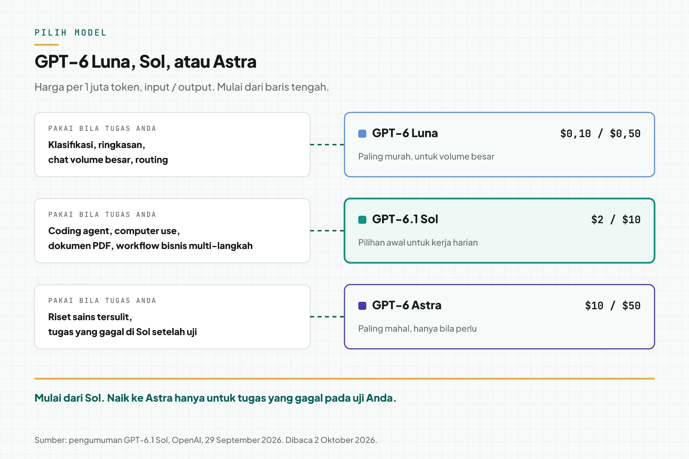Click the green swatch beside GPT-6.1 Sol
Image resolution: width=689 pixels, height=459 pixels.
[362, 220]
